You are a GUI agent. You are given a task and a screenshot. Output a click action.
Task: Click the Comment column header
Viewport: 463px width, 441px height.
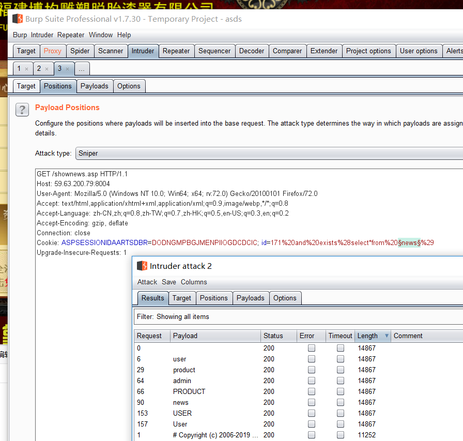click(427, 336)
